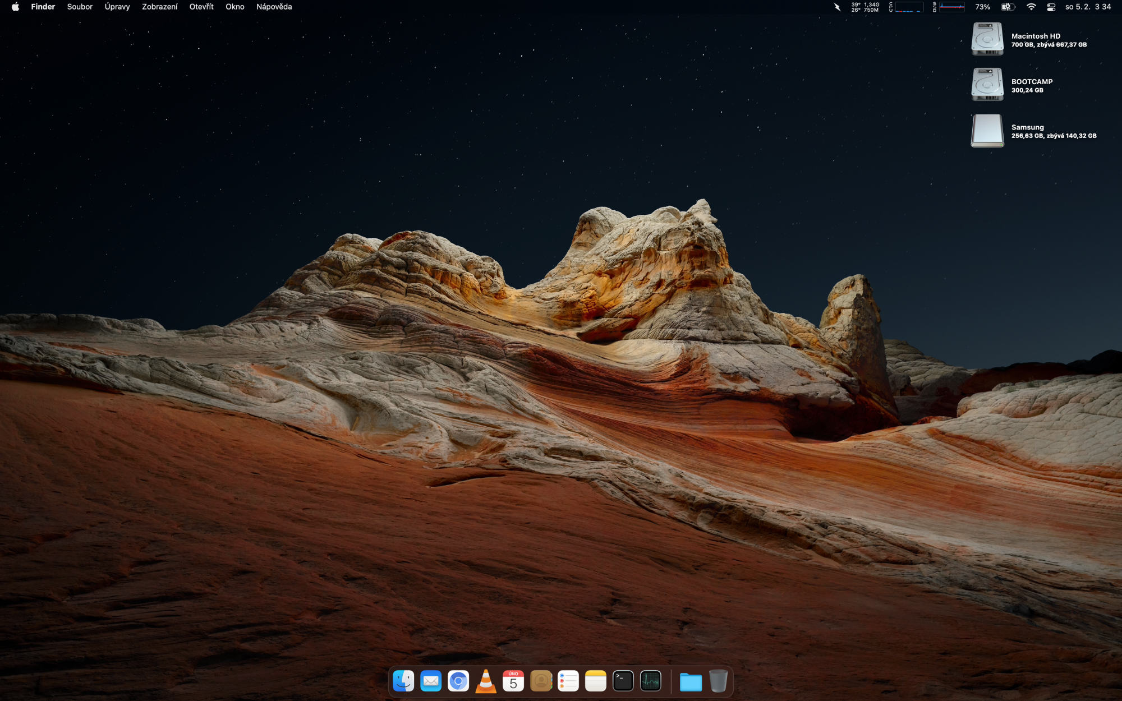Open the Trash in the dock
1122x701 pixels.
point(718,681)
